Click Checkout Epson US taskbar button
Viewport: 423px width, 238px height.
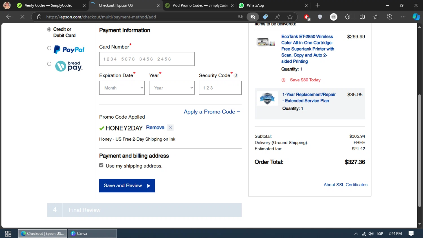pyautogui.click(x=43, y=233)
